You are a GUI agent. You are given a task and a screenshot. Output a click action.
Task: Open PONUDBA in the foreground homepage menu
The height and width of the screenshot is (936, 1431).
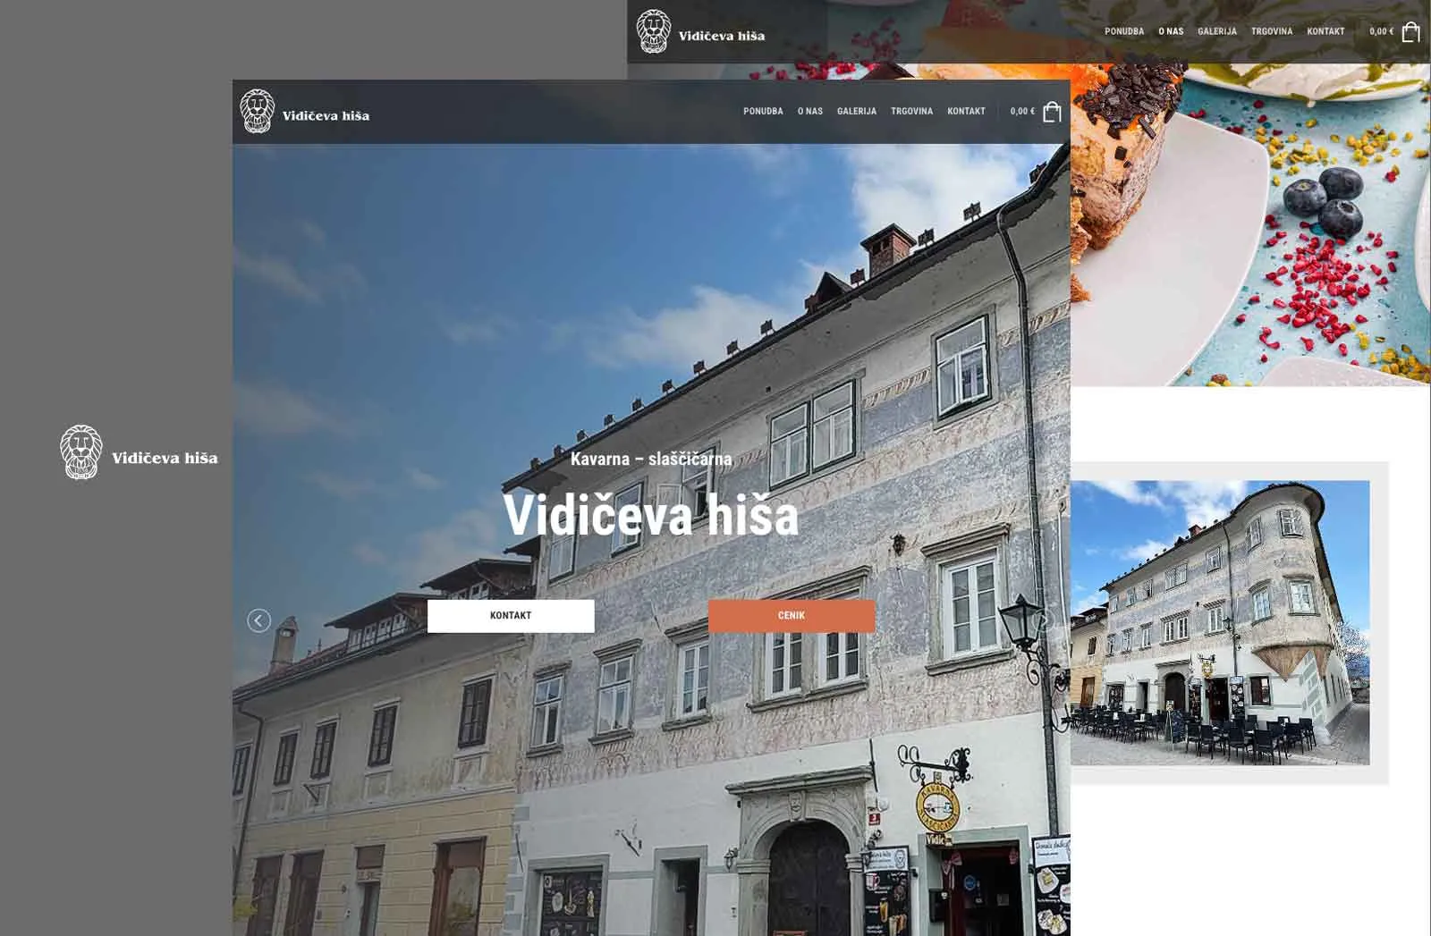(763, 112)
